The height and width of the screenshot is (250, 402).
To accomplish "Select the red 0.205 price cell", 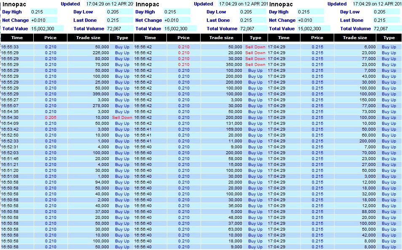I will tap(51, 118).
